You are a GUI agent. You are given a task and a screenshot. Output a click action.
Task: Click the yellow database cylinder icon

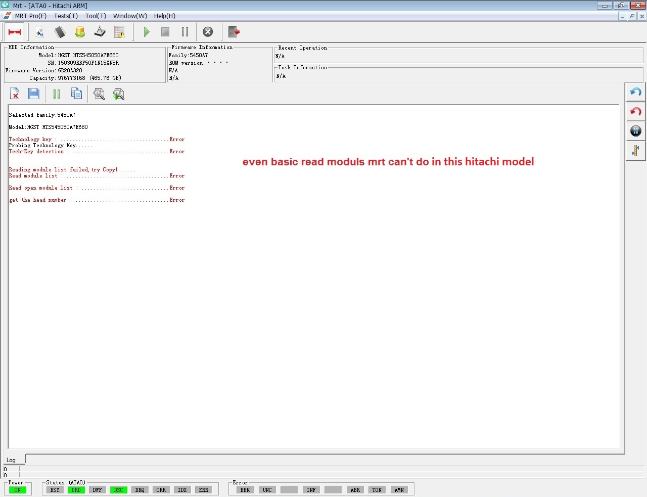click(x=80, y=32)
